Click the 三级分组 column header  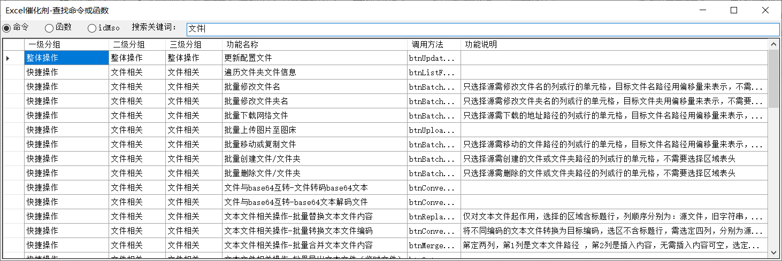pyautogui.click(x=194, y=44)
